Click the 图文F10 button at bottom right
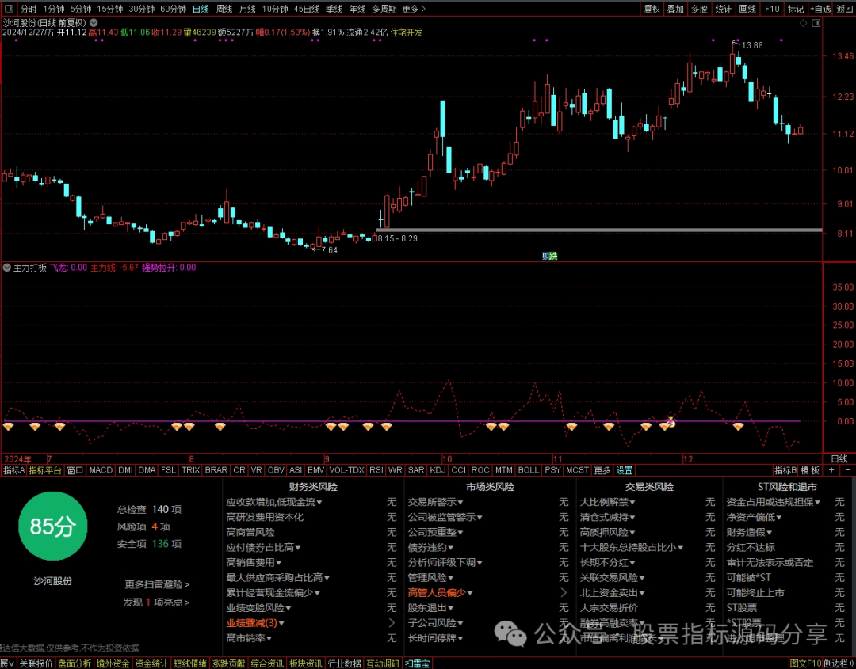Viewport: 856px width, 669px height. [805, 663]
